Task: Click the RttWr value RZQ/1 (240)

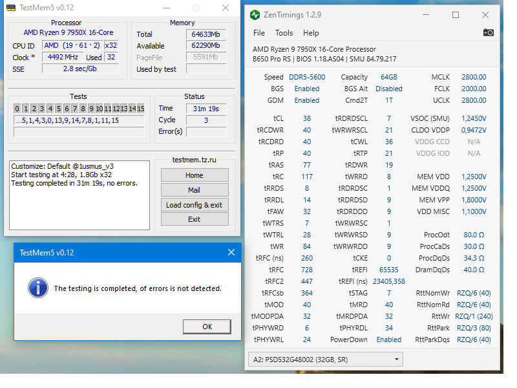Action: pos(474,316)
